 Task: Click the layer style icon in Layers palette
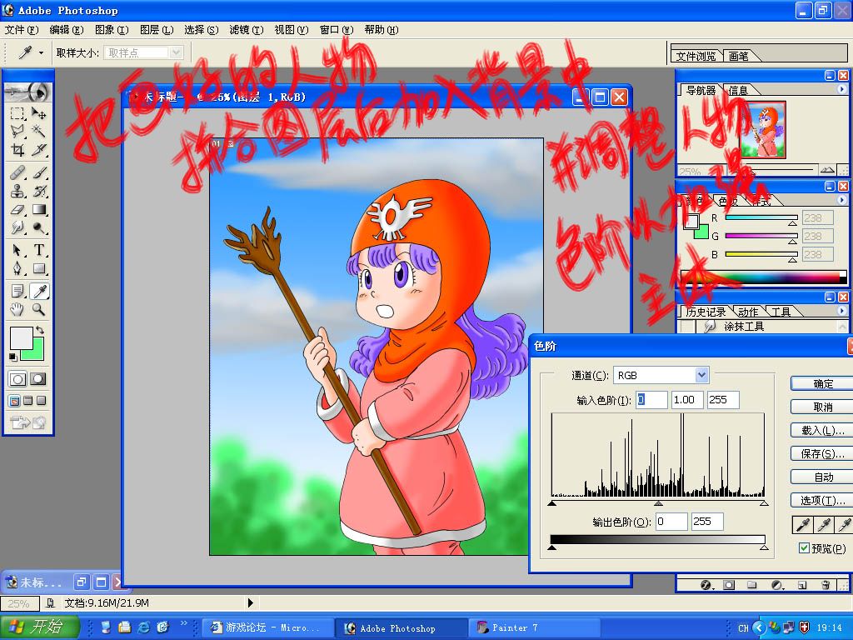pyautogui.click(x=706, y=585)
